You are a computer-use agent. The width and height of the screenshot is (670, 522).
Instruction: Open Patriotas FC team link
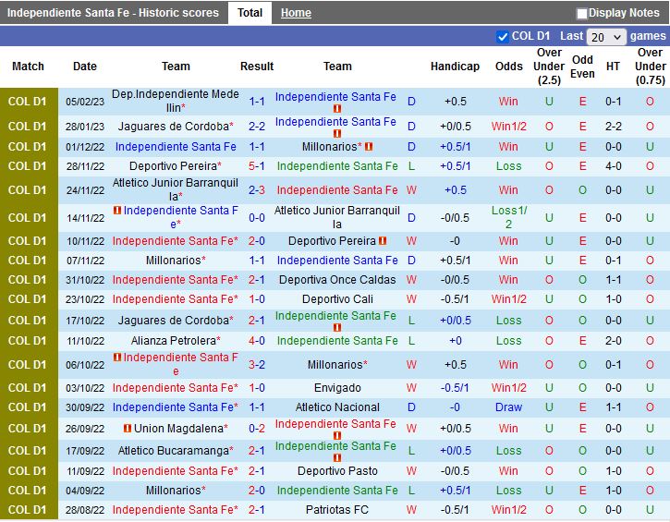point(337,510)
